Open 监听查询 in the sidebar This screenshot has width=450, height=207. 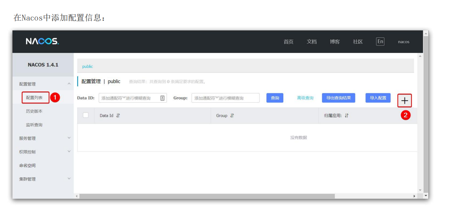pyautogui.click(x=34, y=125)
